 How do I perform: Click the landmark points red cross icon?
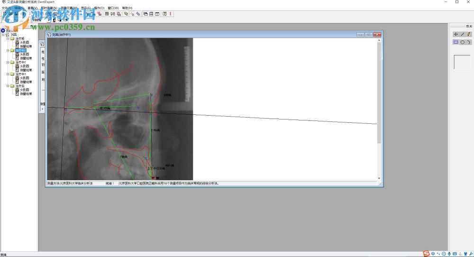[x=132, y=14]
